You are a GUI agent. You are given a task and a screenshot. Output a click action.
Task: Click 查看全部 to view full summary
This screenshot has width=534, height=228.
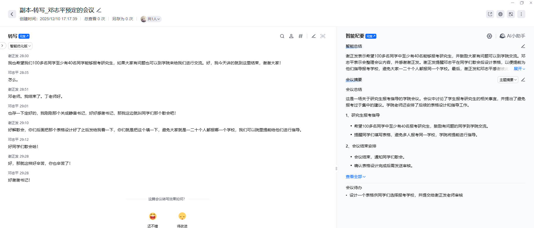356,177
